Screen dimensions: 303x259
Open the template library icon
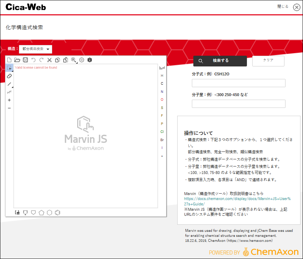18,213
